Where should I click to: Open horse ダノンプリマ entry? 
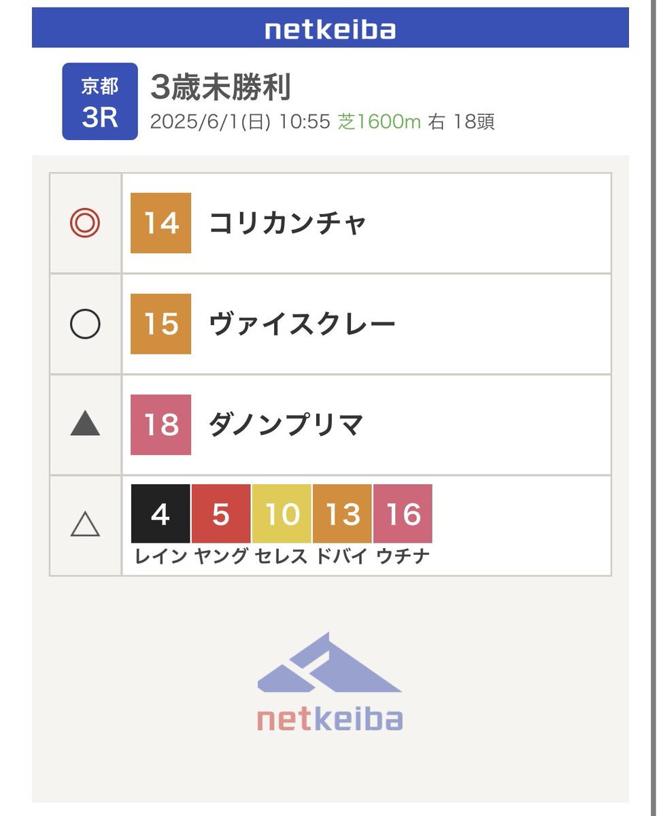click(x=286, y=424)
